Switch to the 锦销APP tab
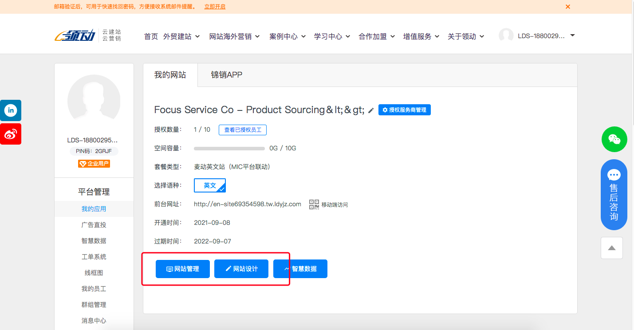 point(226,75)
